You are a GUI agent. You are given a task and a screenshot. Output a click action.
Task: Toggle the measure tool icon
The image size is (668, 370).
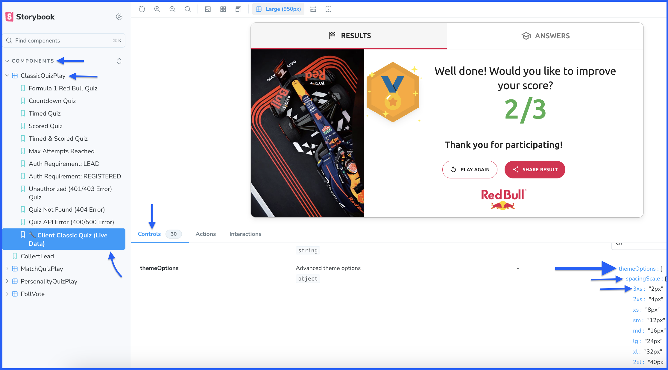pyautogui.click(x=313, y=9)
